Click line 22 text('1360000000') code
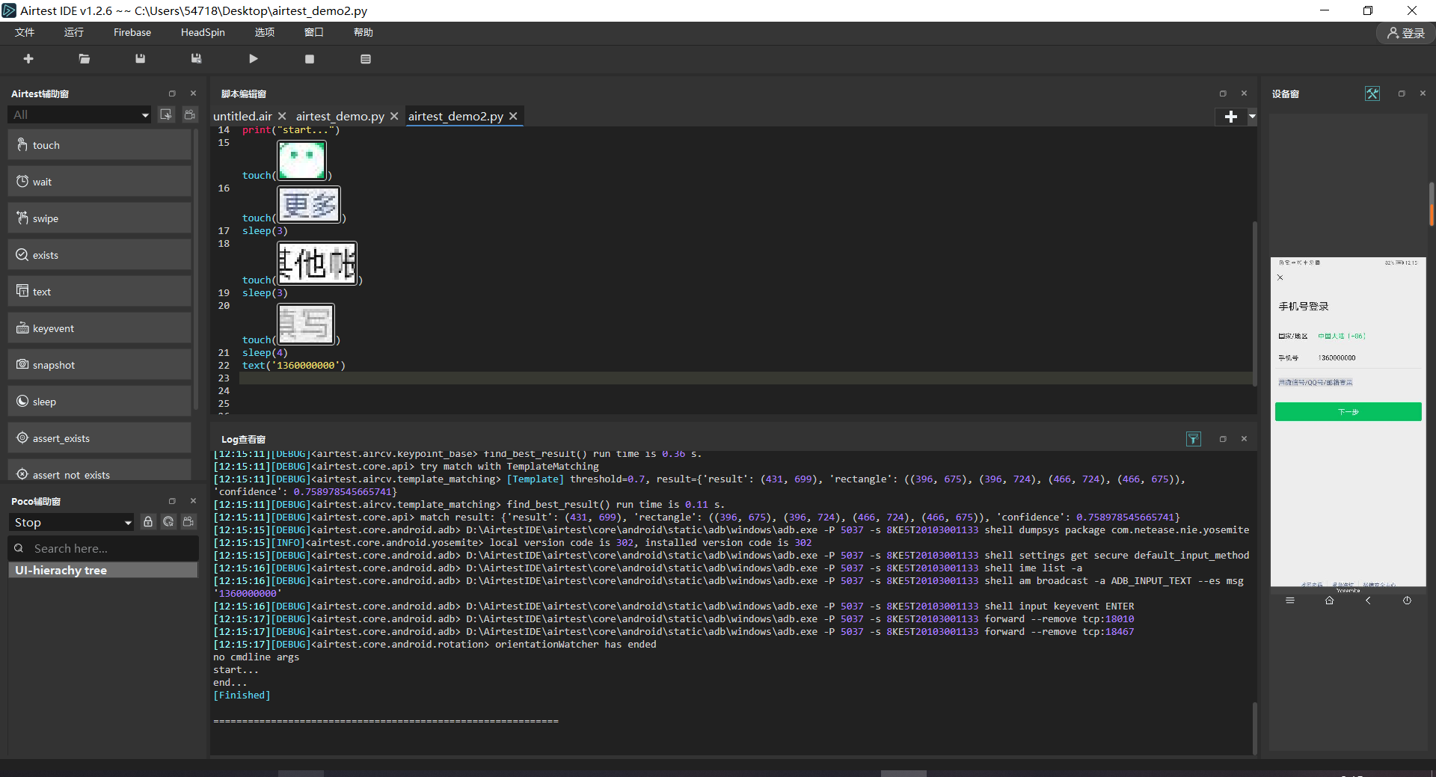The height and width of the screenshot is (777, 1436). point(294,366)
